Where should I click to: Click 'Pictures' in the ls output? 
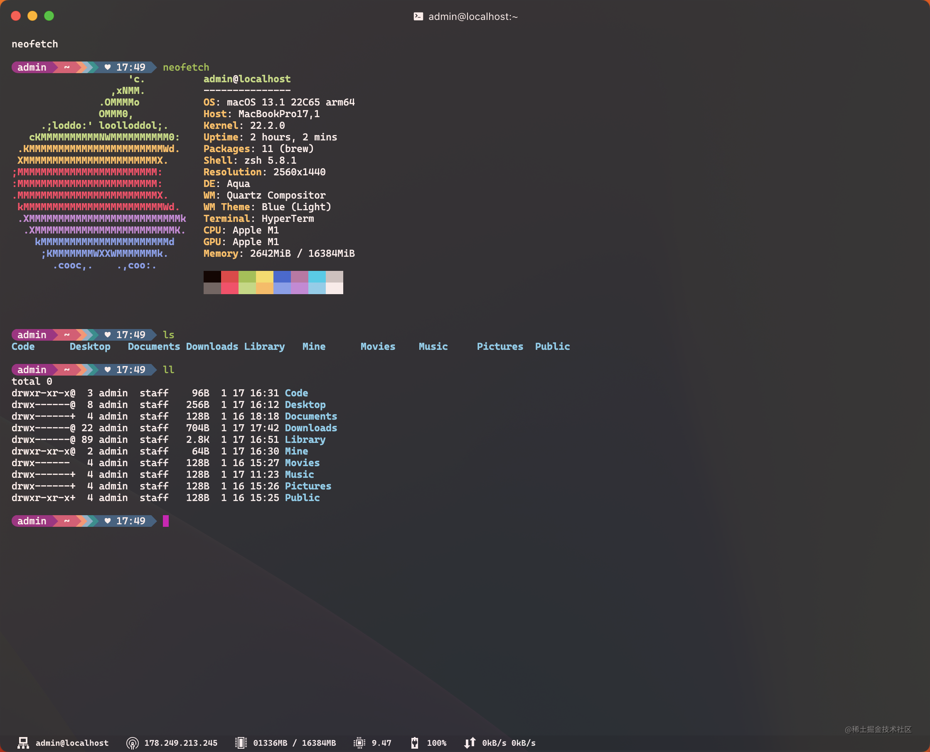500,347
